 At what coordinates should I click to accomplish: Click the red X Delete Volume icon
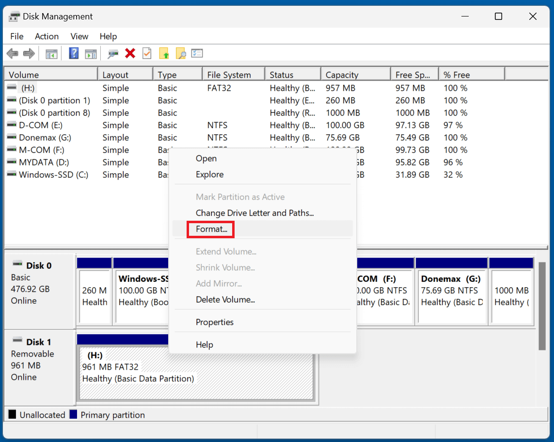click(x=130, y=53)
